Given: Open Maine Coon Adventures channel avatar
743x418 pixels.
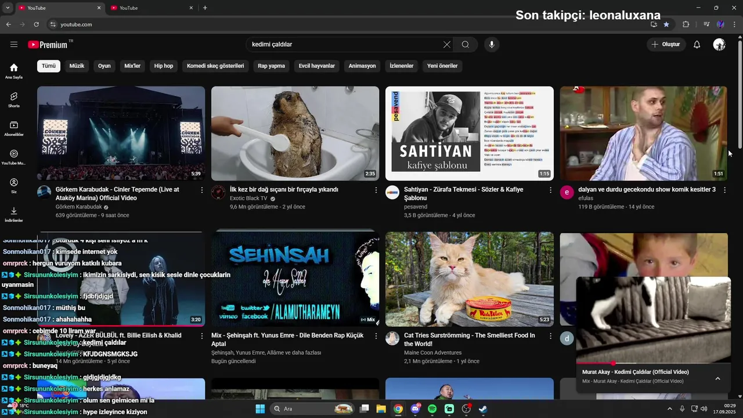Looking at the screenshot, I should pos(392,338).
